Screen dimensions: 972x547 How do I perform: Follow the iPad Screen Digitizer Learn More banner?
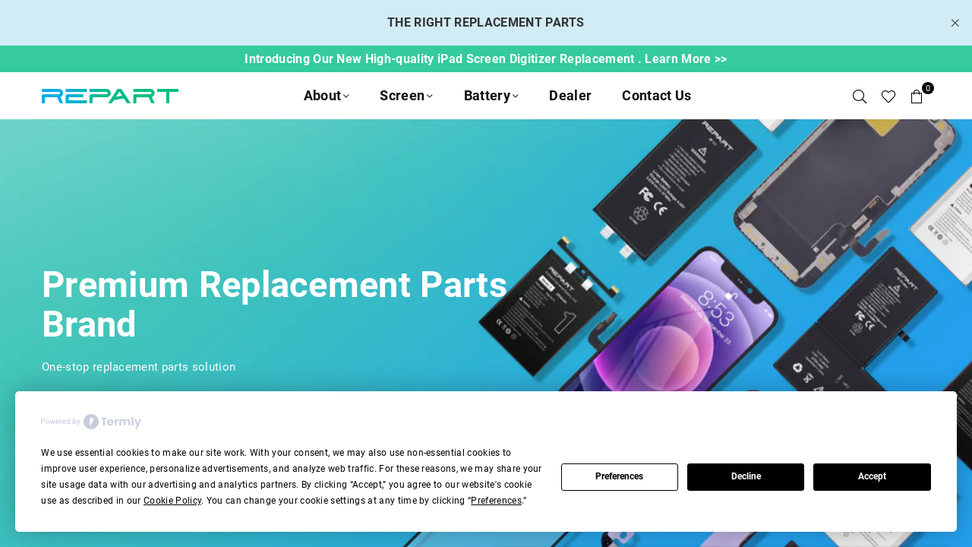point(486,59)
